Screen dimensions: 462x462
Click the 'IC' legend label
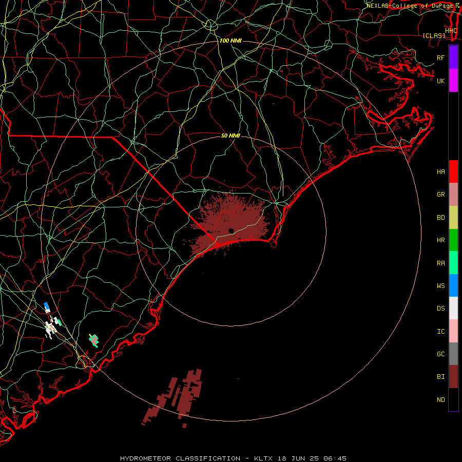pos(441,332)
